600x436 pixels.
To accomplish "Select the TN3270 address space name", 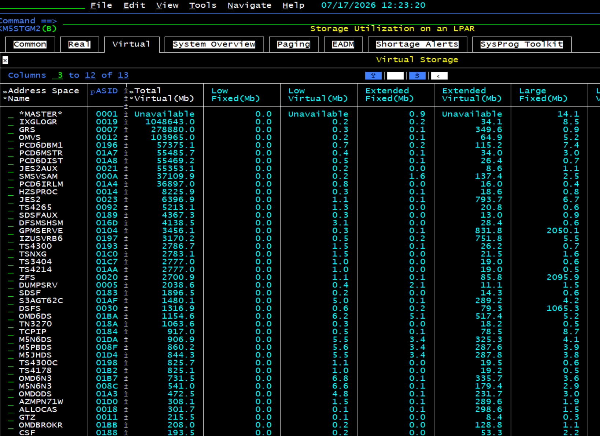I will pyautogui.click(x=36, y=324).
